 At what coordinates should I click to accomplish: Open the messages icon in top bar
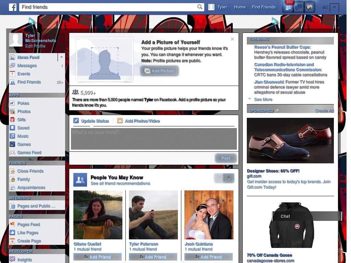(x=299, y=7)
